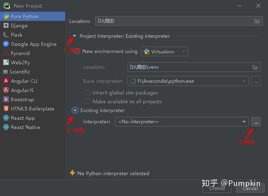Select Scientific project type
268x196 pixels.
pyautogui.click(x=33, y=72)
